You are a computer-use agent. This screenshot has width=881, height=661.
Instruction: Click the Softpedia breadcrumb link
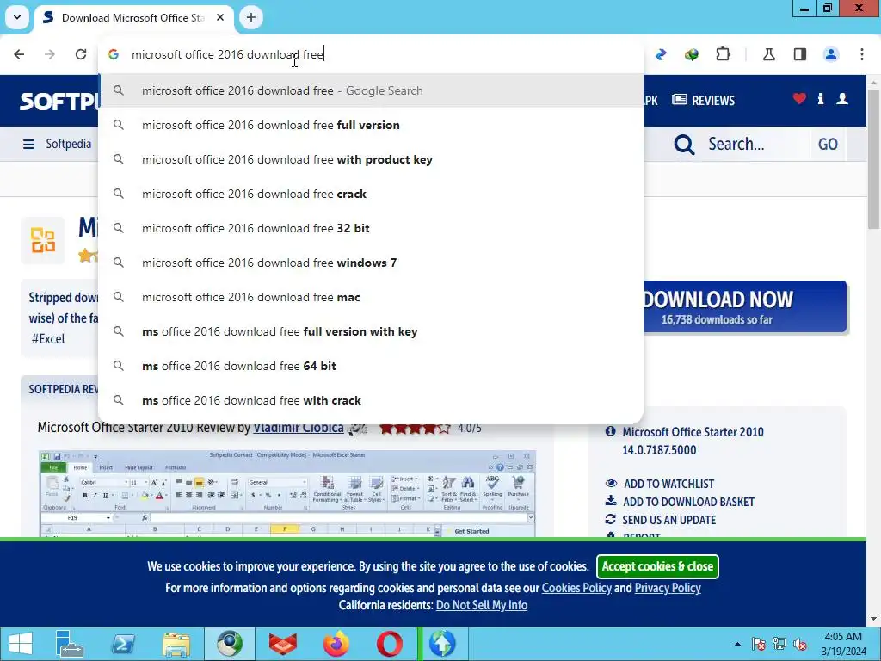[x=69, y=144]
